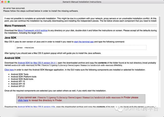Maximize the window with the green button
The width and height of the screenshot is (164, 117).
point(9,2)
